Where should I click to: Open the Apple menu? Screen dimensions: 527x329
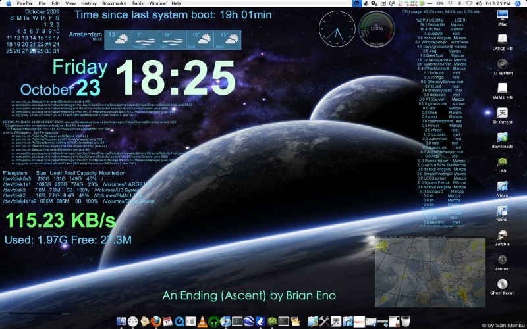[9, 3]
